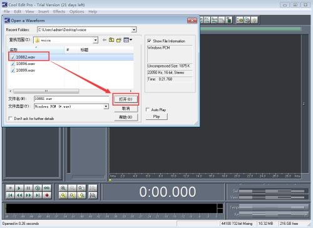Open the View Menu icon in dialog
The height and width of the screenshot is (228, 313).
[128, 40]
